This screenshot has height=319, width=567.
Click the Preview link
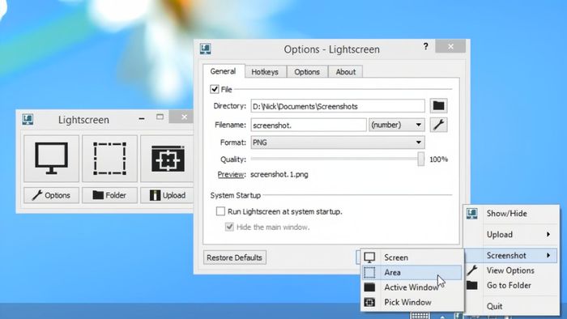[231, 175]
